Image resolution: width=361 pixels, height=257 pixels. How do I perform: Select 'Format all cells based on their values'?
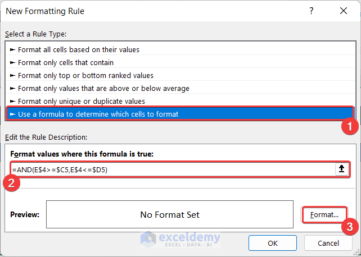pyautogui.click(x=79, y=49)
